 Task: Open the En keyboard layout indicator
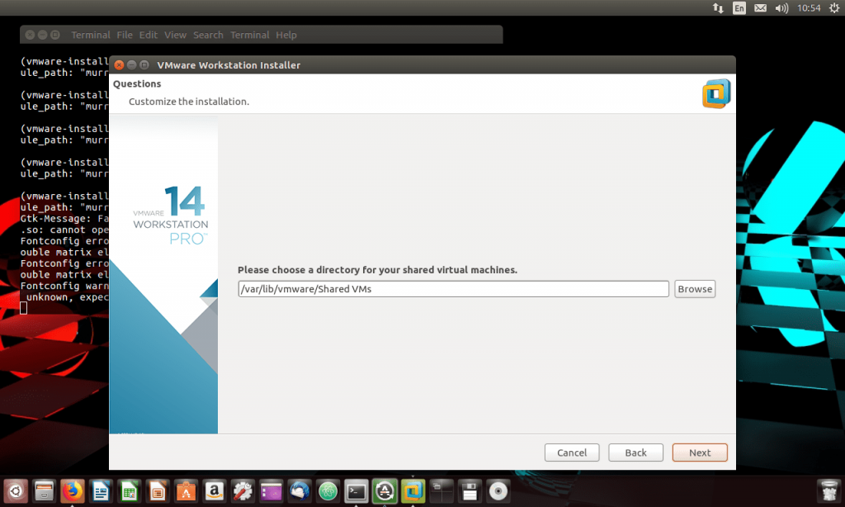point(739,8)
